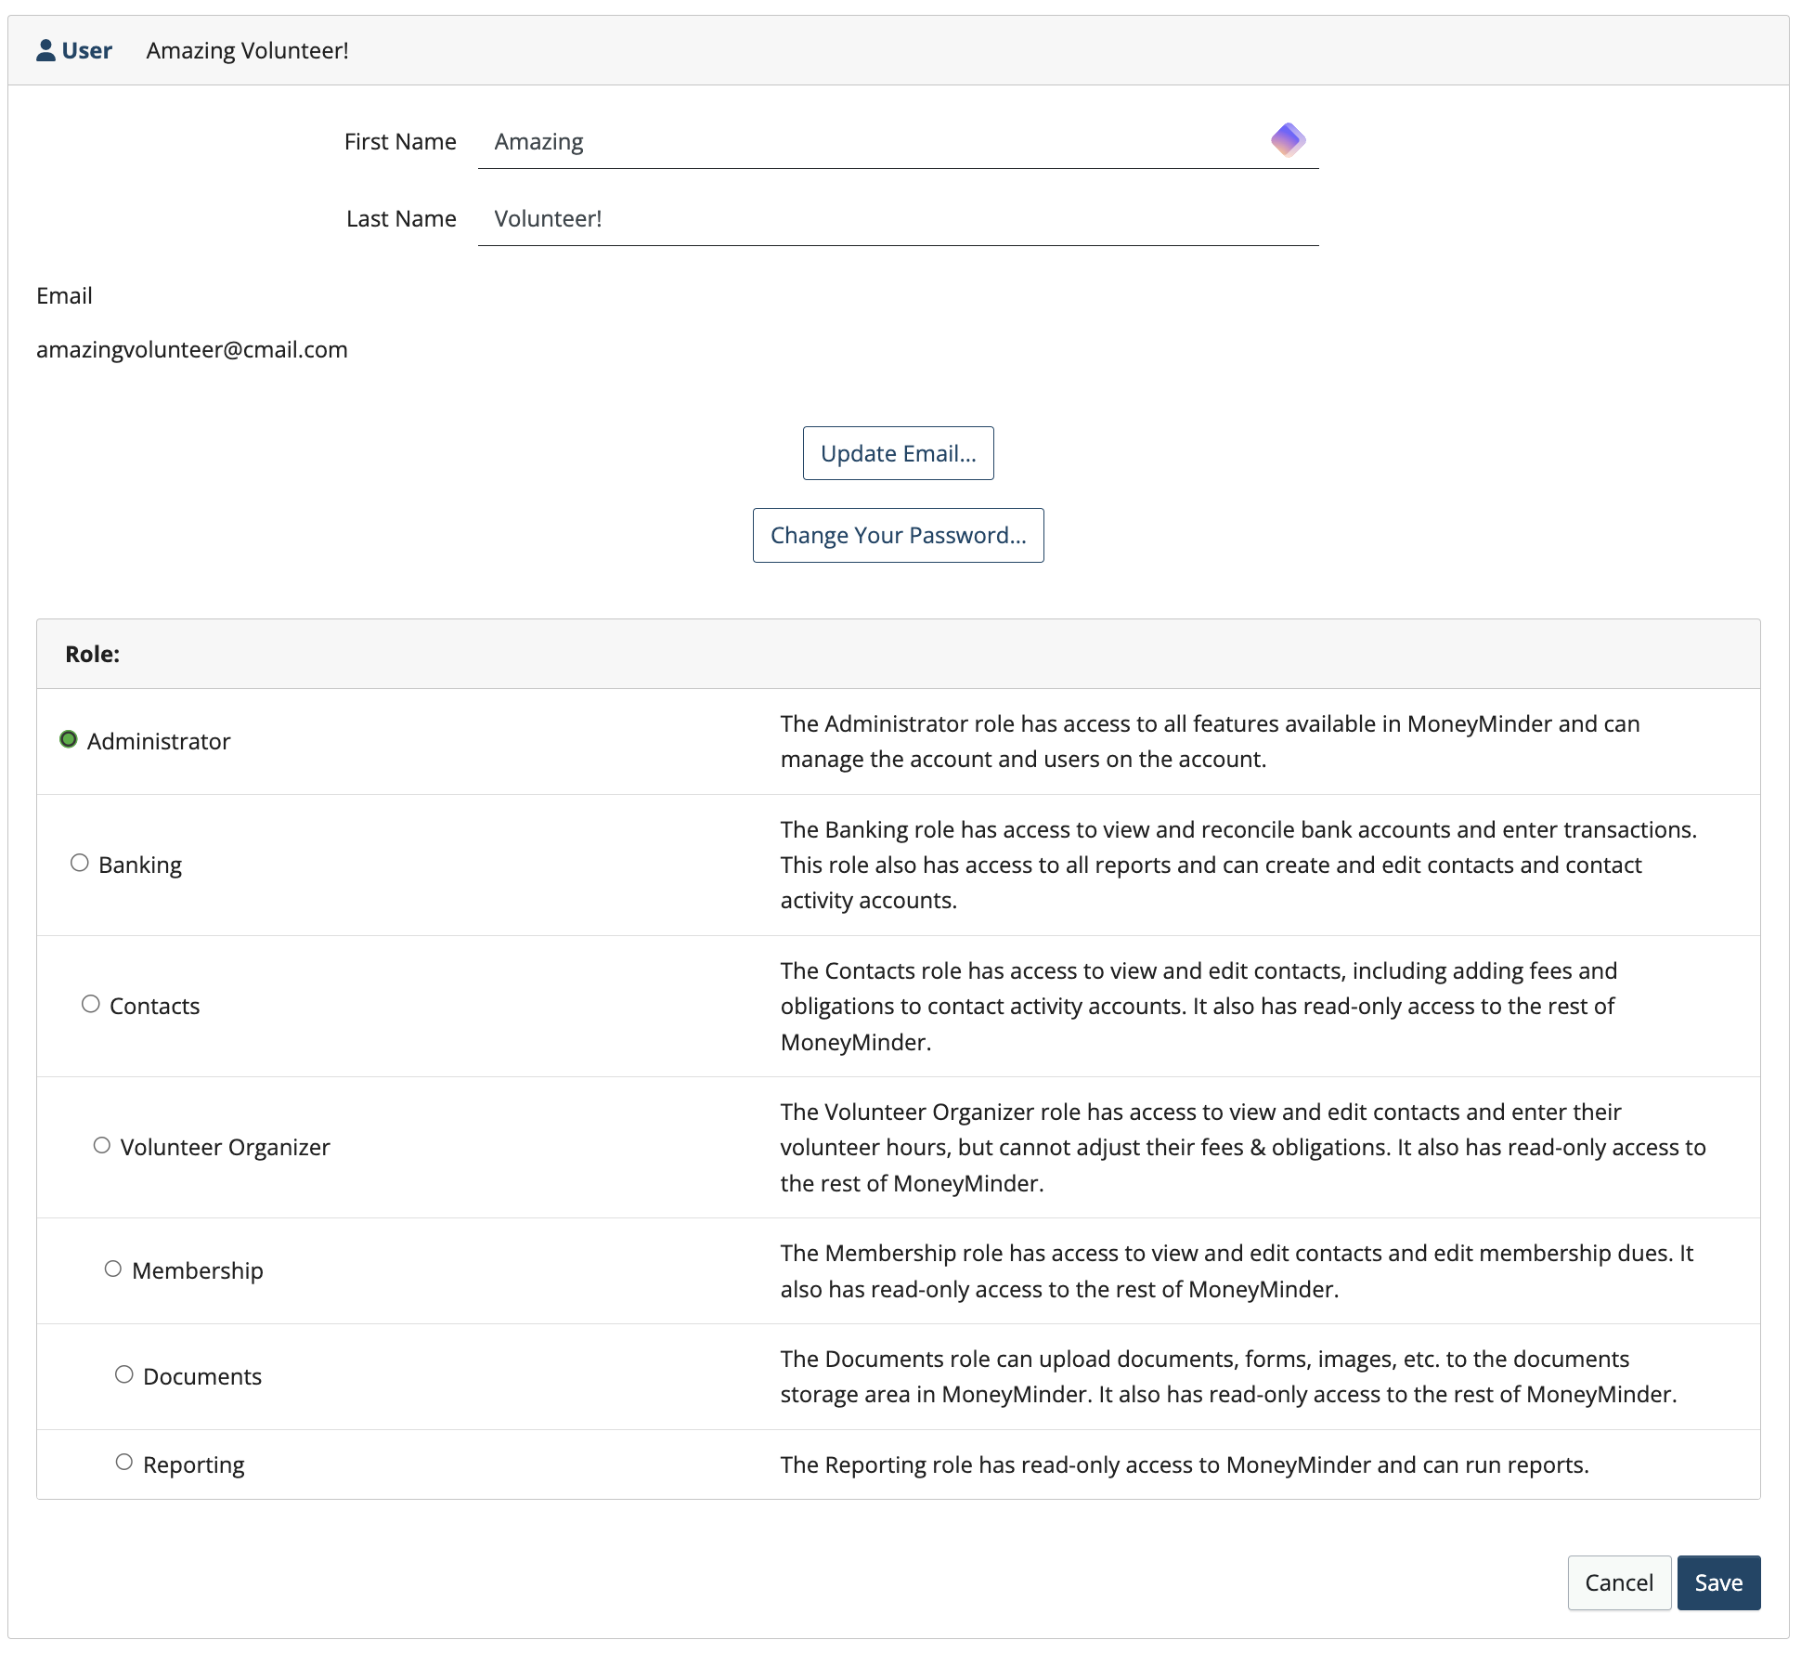Click the 'Membership' role label
The width and height of the screenshot is (1801, 1653).
pyautogui.click(x=198, y=1270)
